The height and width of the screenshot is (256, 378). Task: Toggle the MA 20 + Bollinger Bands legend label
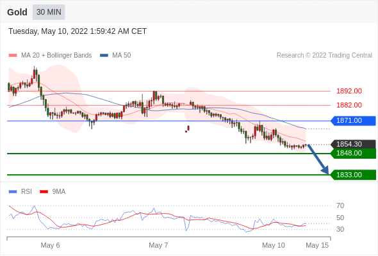coord(56,56)
